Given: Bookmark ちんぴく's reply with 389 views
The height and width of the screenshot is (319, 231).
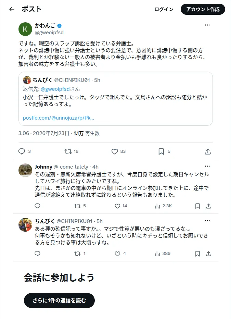Looking at the screenshot, I should [197, 254].
